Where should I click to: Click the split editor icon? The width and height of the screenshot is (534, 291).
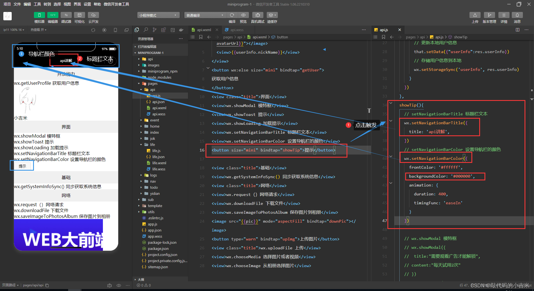click(x=518, y=30)
